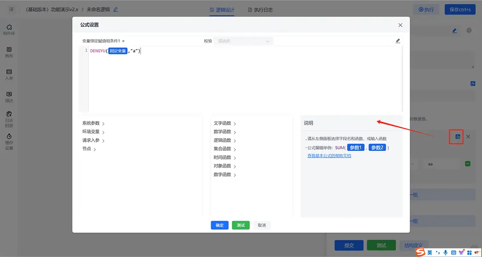This screenshot has height=257, width=482.
Task: Click the eraser icon in formula editor header
Action: [x=398, y=41]
